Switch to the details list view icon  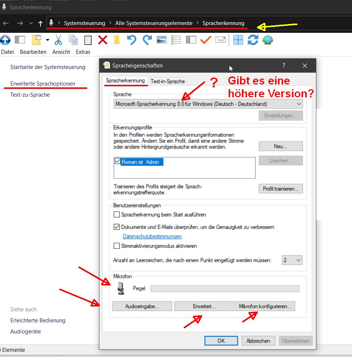click(x=176, y=40)
